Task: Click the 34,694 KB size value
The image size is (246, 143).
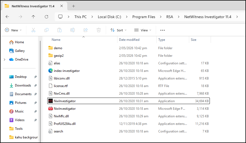Action: tap(202, 101)
